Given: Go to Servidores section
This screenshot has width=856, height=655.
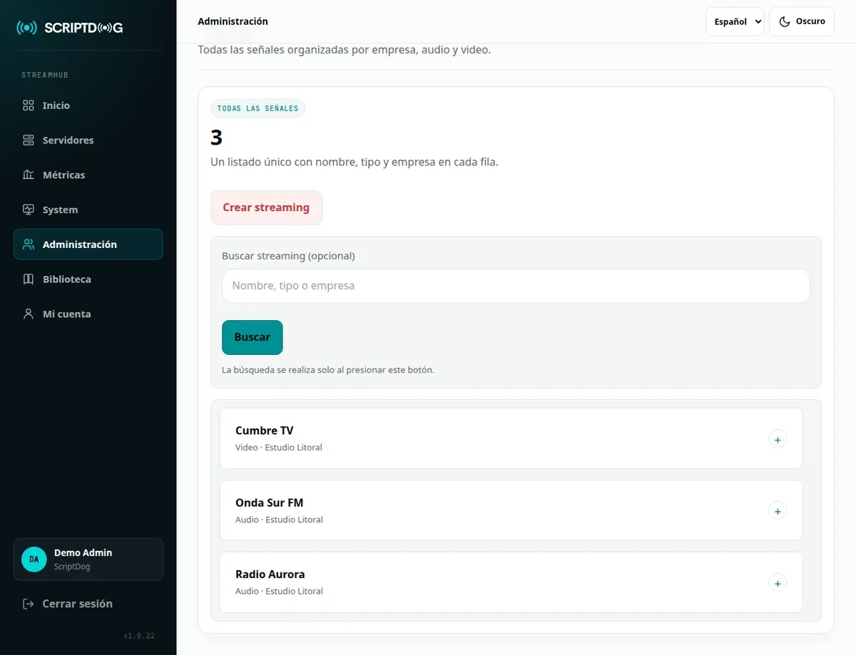Looking at the screenshot, I should [x=88, y=140].
